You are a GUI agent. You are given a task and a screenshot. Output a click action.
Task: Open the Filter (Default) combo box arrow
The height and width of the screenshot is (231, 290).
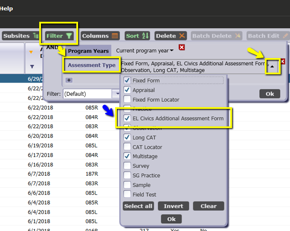[116, 94]
